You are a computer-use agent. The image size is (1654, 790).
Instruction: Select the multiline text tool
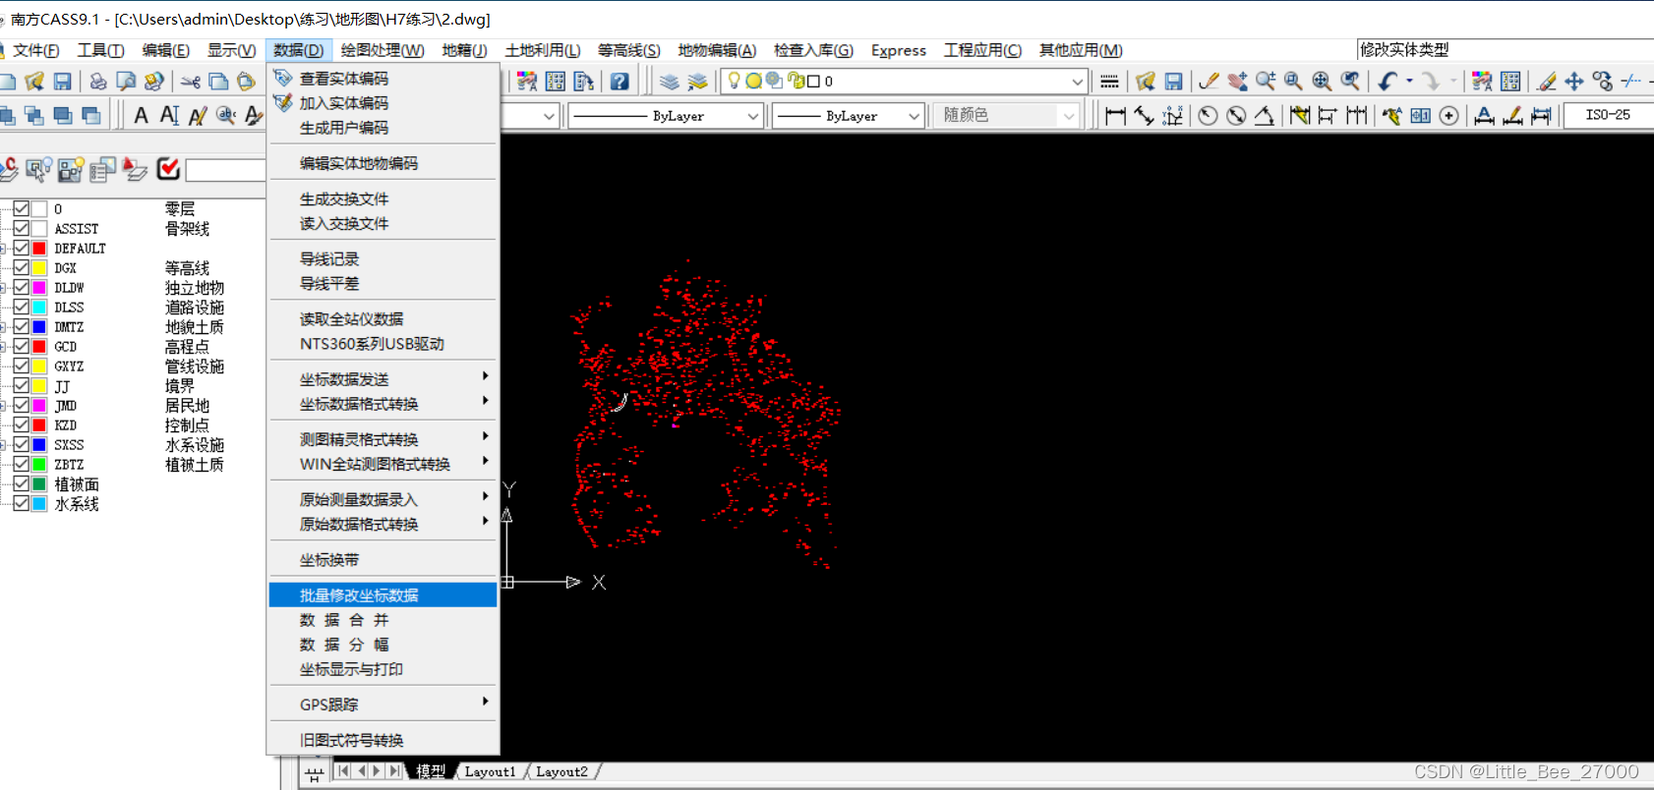(x=169, y=116)
